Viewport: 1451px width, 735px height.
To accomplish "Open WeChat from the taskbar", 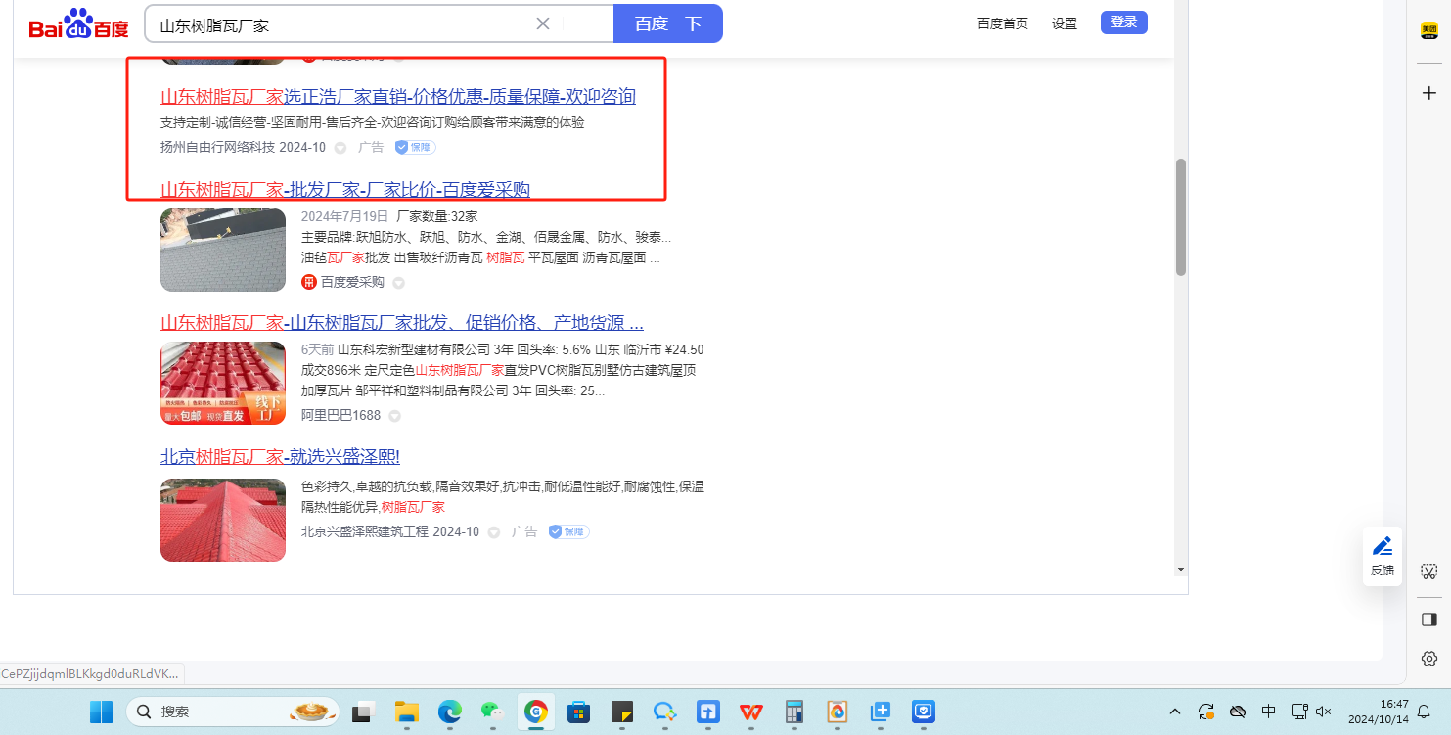I will 492,712.
